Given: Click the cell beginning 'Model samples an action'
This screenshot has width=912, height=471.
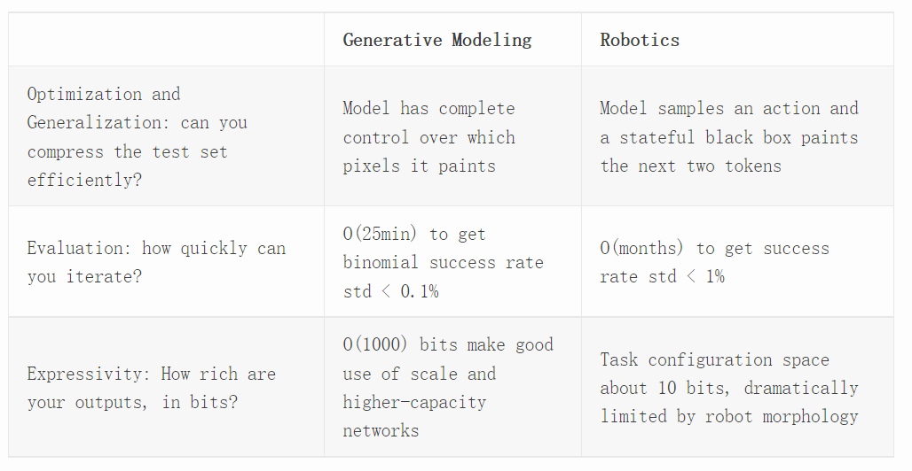Looking at the screenshot, I should tap(729, 136).
